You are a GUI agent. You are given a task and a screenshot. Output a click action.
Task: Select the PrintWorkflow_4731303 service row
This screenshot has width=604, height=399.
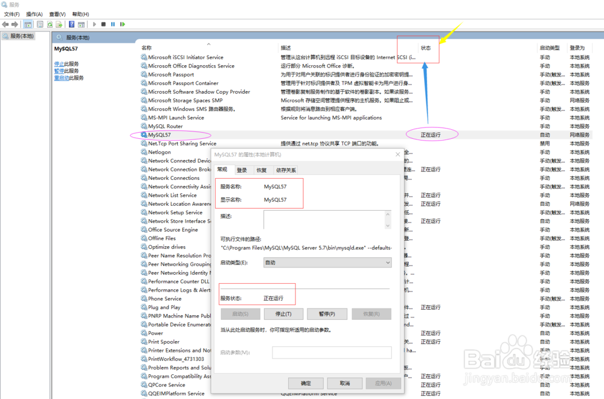coord(175,359)
